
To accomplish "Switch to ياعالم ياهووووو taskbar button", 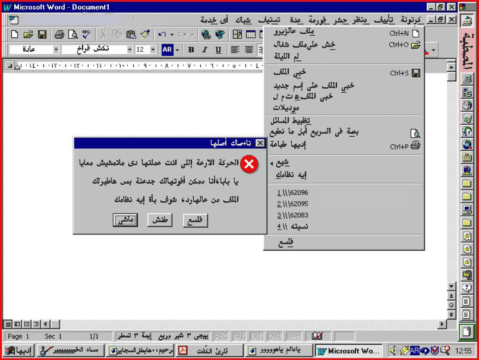I will coord(279,351).
